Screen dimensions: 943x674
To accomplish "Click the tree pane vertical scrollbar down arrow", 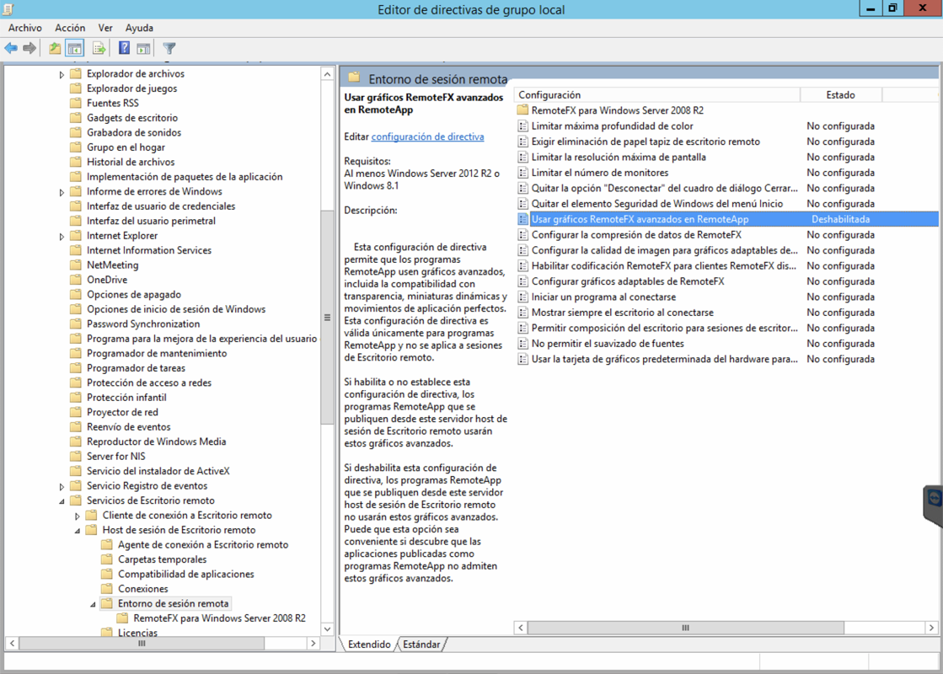I will 327,629.
